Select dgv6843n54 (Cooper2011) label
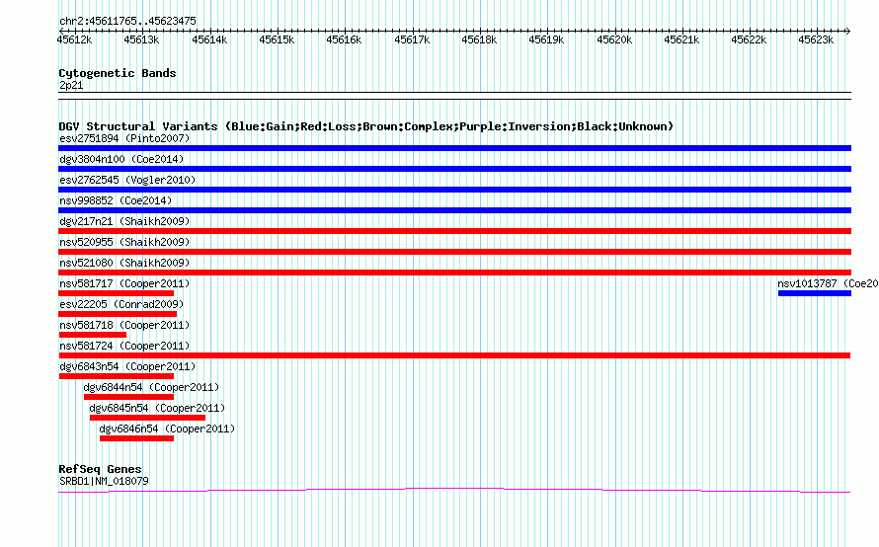This screenshot has width=879, height=547. (127, 366)
